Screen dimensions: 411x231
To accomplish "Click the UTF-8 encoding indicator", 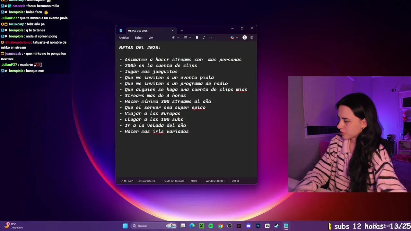I will click(x=235, y=181).
